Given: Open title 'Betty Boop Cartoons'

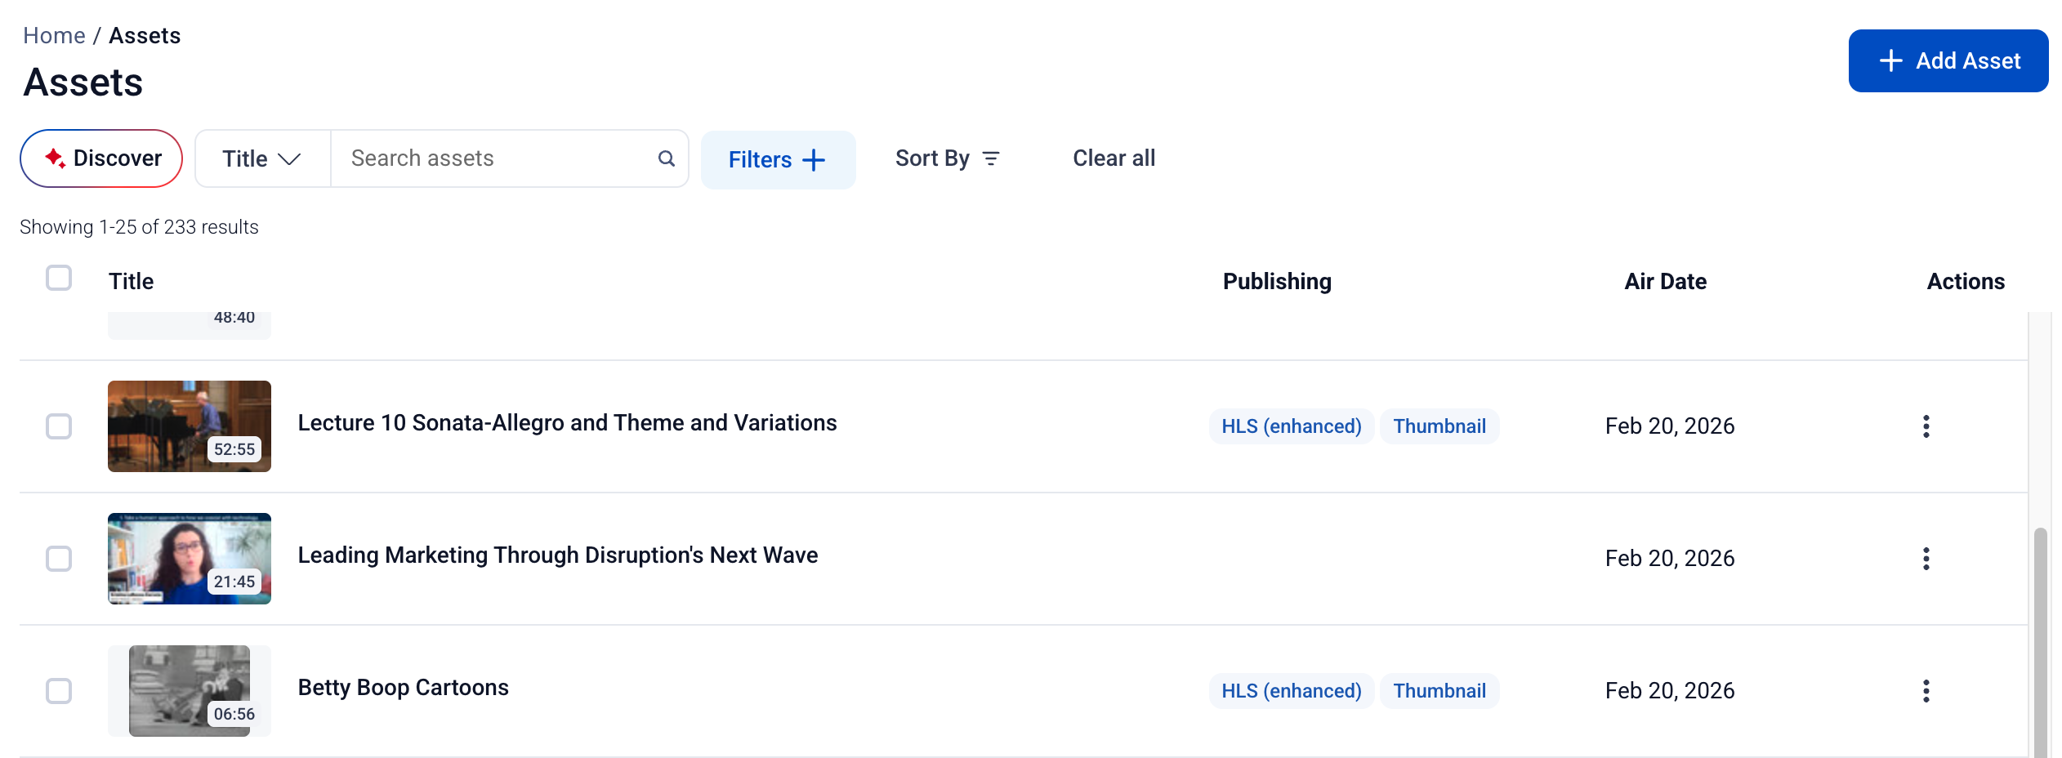Looking at the screenshot, I should pyautogui.click(x=403, y=688).
